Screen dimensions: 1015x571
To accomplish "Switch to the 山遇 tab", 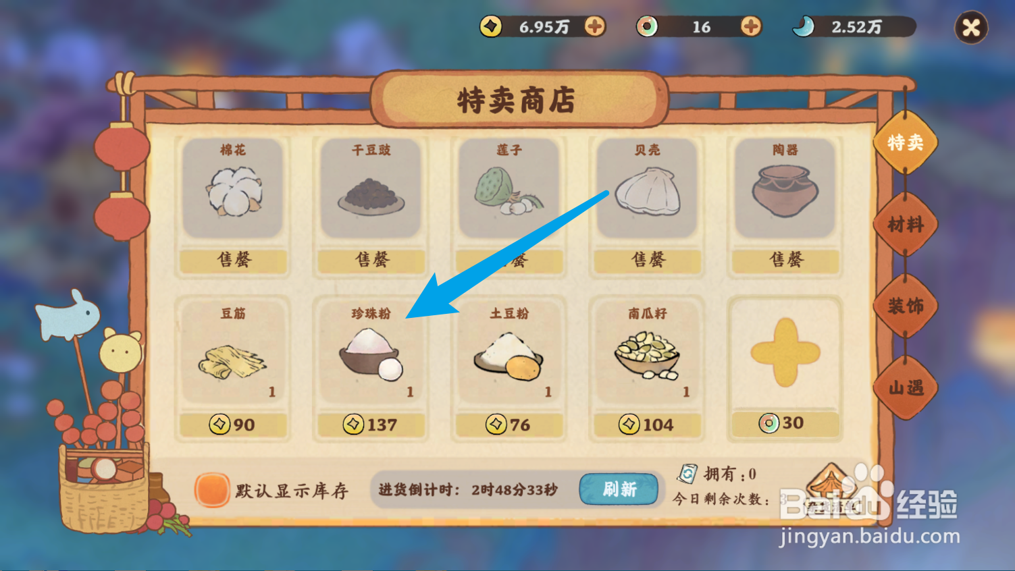I will point(905,387).
